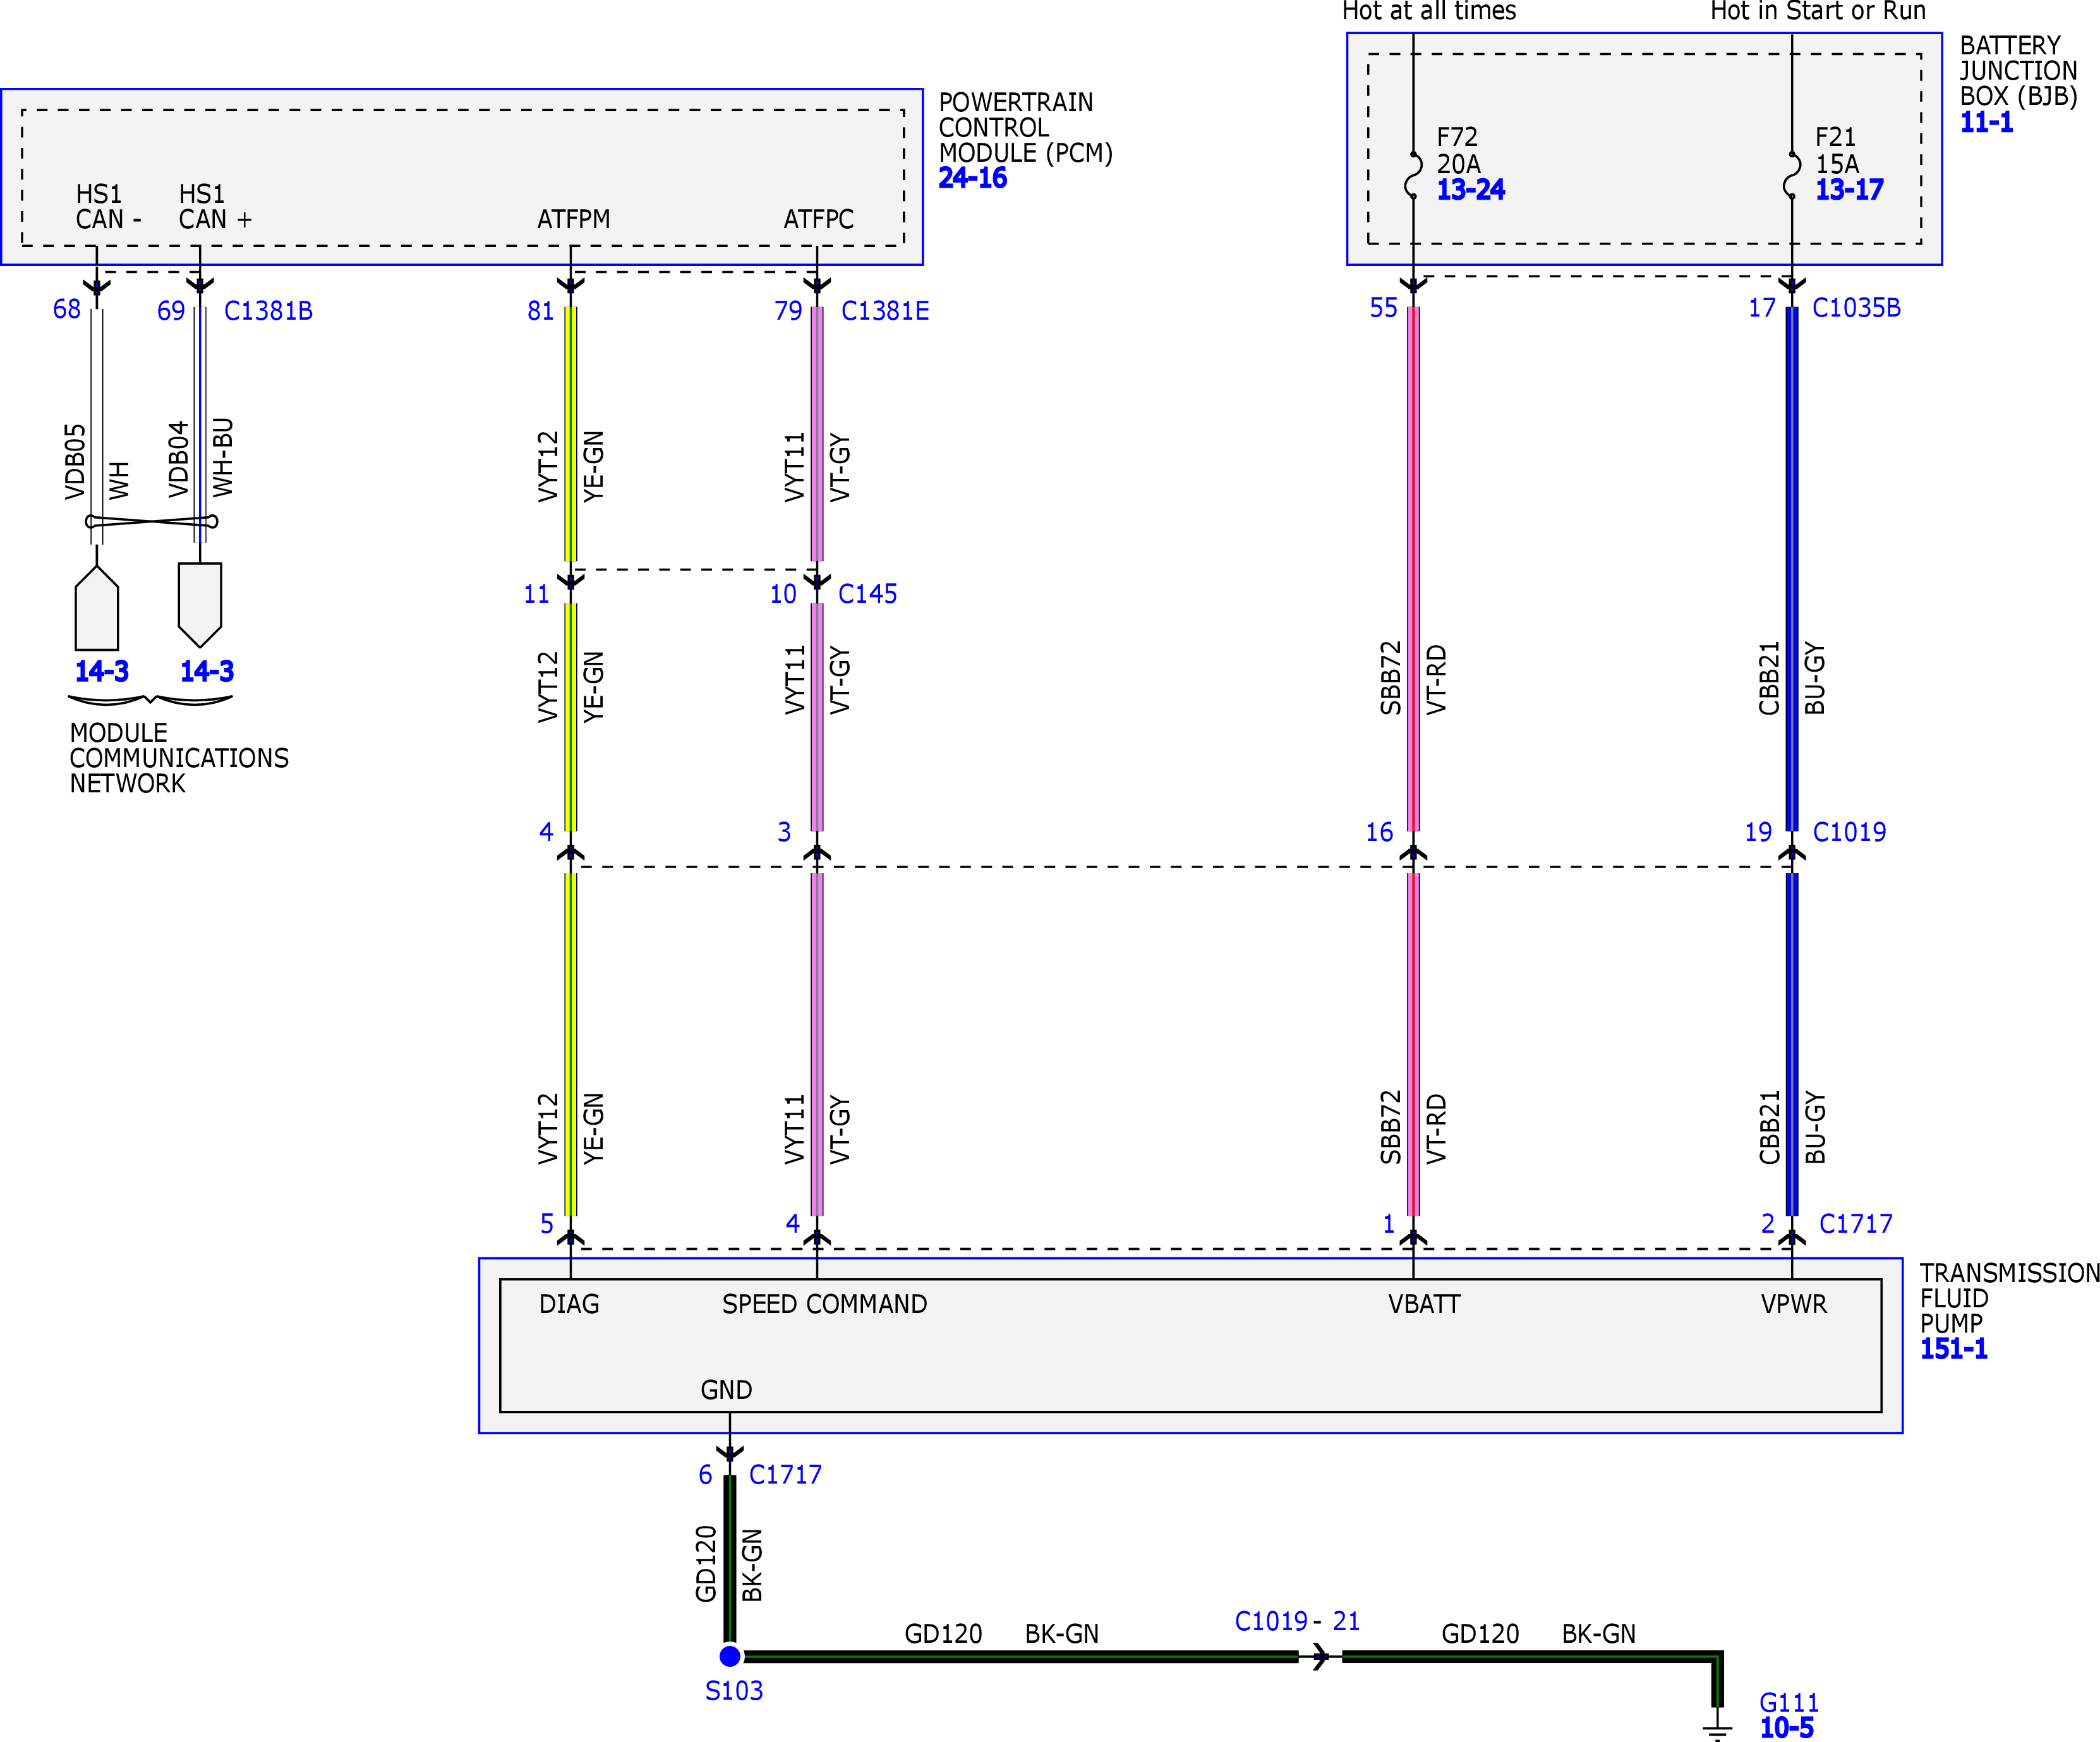The width and height of the screenshot is (2100, 1742).
Task: Follow fuse F72 link 13-24
Action: pyautogui.click(x=1470, y=190)
